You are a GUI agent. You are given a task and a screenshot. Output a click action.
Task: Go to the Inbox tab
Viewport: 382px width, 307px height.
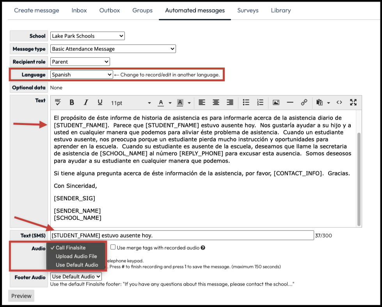[x=79, y=11]
